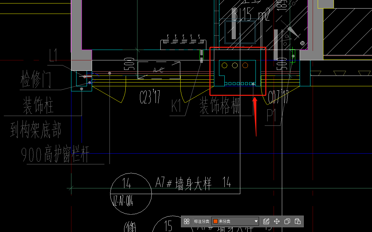Click the orange circle in the grille box
The width and height of the screenshot is (372, 232).
245,65
